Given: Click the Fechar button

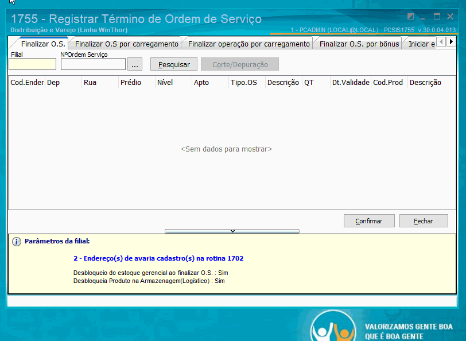Looking at the screenshot, I should point(424,221).
